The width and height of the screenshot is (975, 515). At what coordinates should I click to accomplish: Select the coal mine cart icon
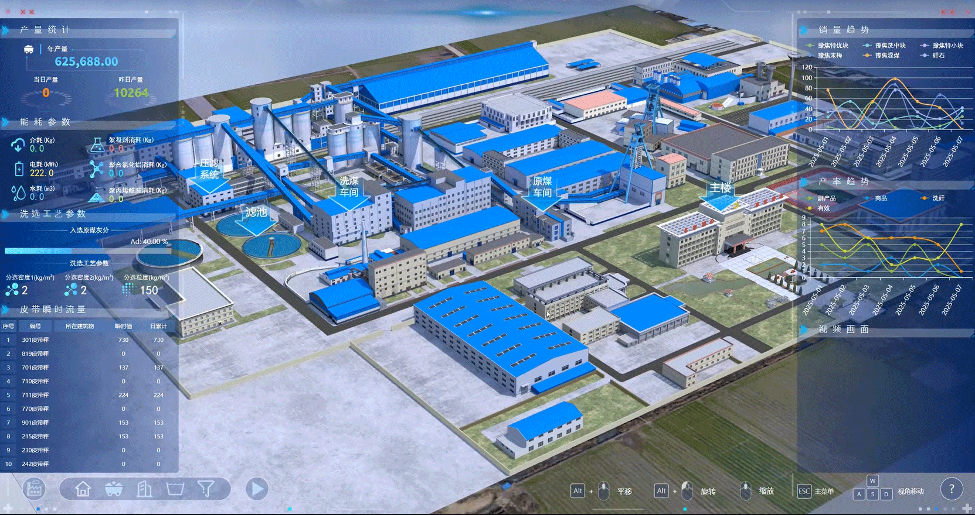point(113,489)
